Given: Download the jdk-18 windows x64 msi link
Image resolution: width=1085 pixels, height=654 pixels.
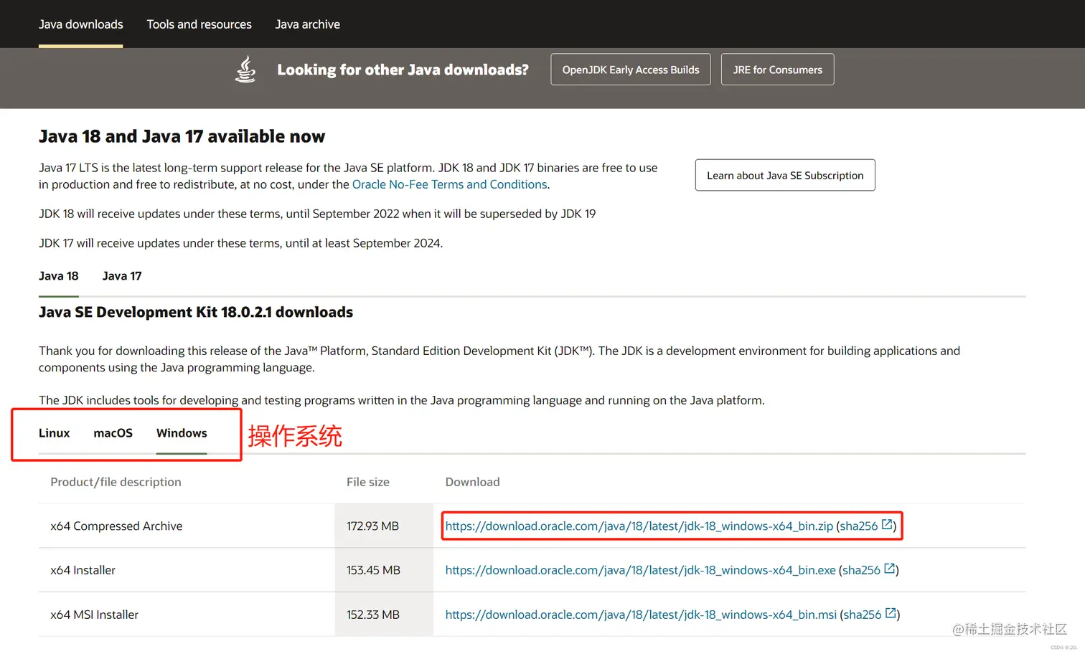Looking at the screenshot, I should (x=641, y=615).
